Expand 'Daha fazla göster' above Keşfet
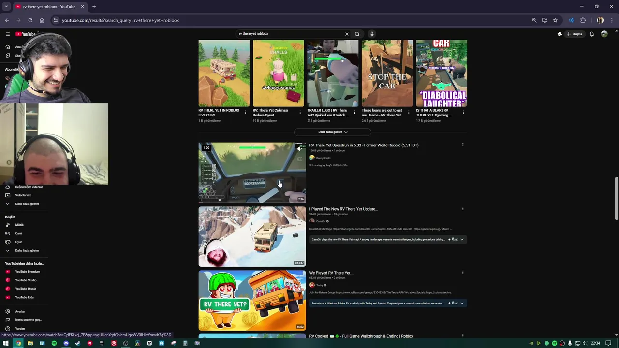This screenshot has width=619, height=348. pos(27,204)
